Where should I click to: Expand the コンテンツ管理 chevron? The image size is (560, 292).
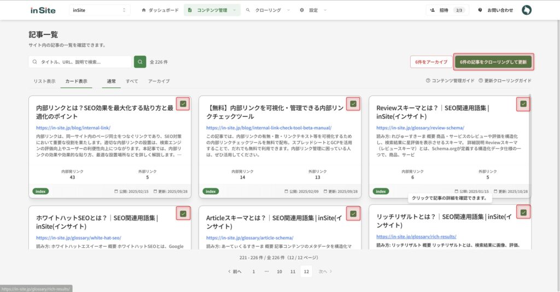pyautogui.click(x=234, y=10)
